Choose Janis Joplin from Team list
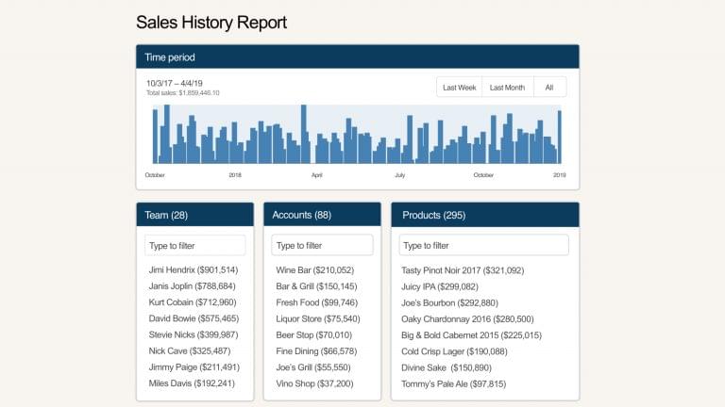Screen dimensions: 725x407 pyautogui.click(x=192, y=285)
